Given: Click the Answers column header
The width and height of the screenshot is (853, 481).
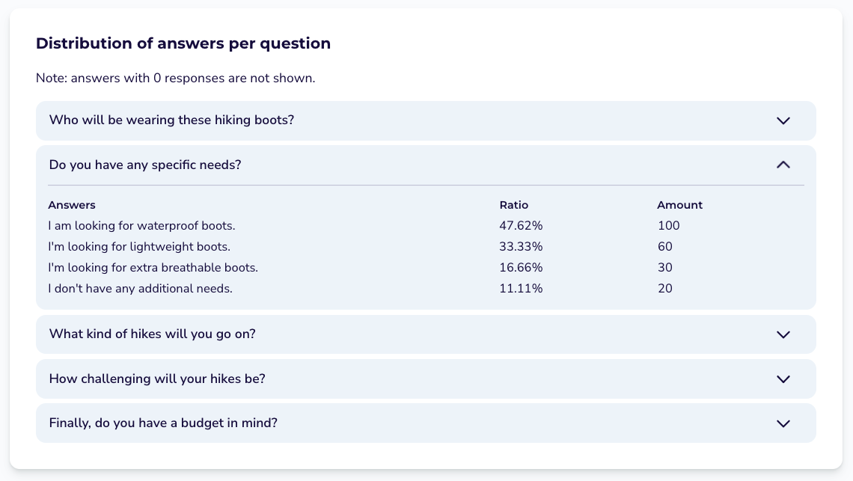Looking at the screenshot, I should pos(72,205).
